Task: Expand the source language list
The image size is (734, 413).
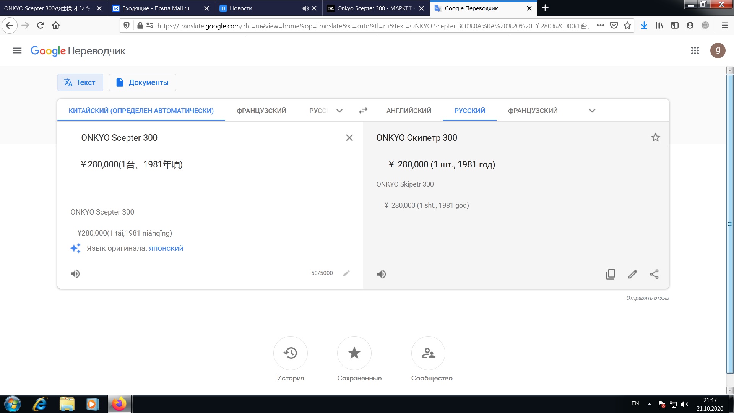Action: (339, 111)
